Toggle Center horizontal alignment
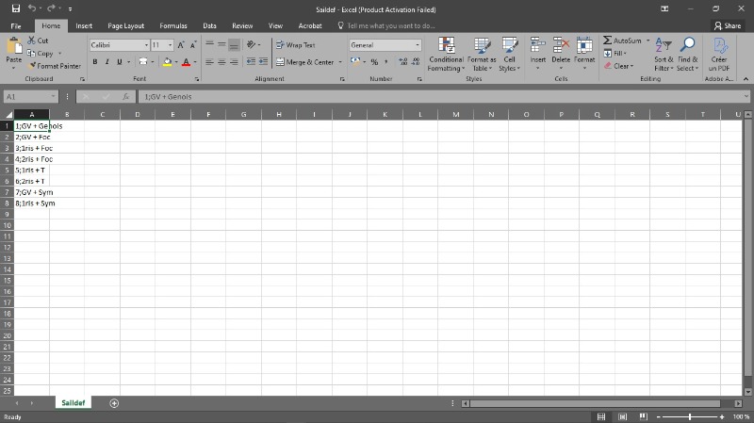Viewport: 754px width, 423px height. [x=221, y=61]
